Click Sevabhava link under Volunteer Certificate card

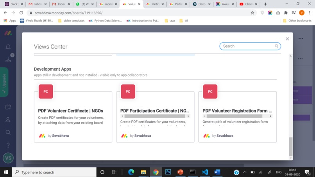pyautogui.click(x=61, y=136)
